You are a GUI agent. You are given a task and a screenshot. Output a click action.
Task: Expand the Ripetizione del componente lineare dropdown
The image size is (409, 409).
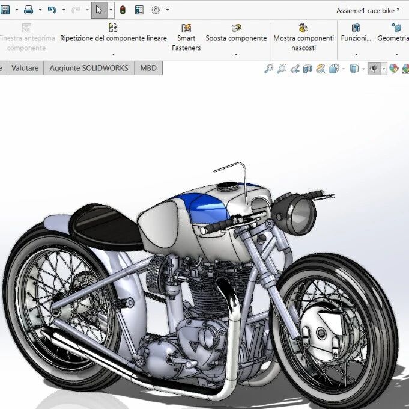click(x=113, y=54)
